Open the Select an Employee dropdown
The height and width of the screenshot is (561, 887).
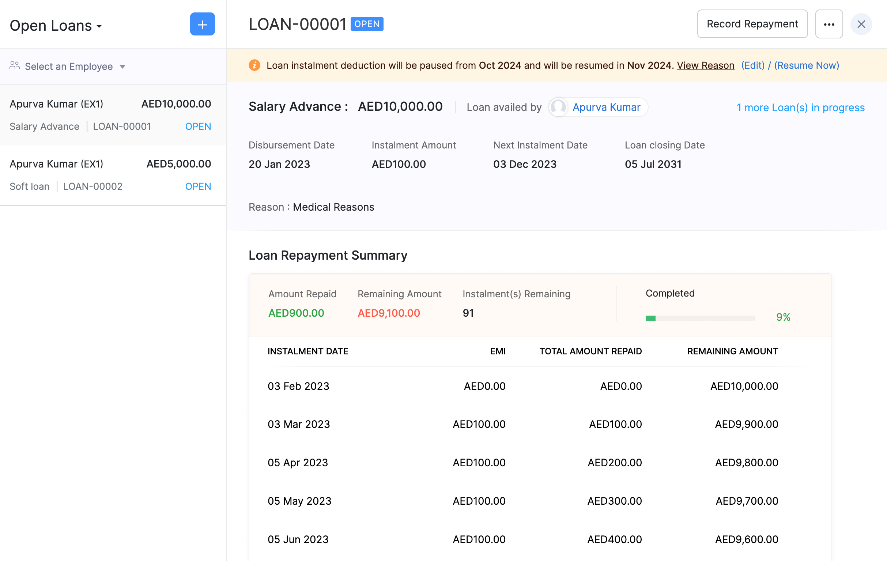(68, 66)
